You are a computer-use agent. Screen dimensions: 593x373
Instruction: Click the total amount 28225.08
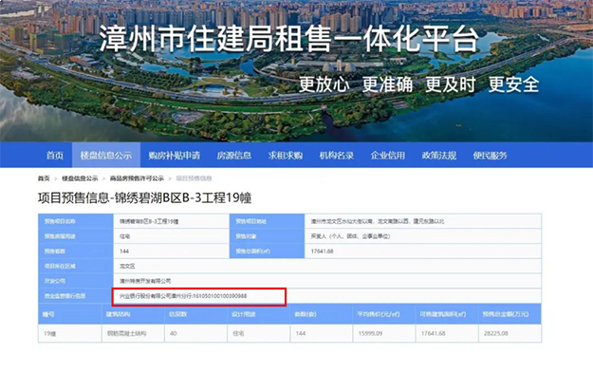click(x=496, y=334)
